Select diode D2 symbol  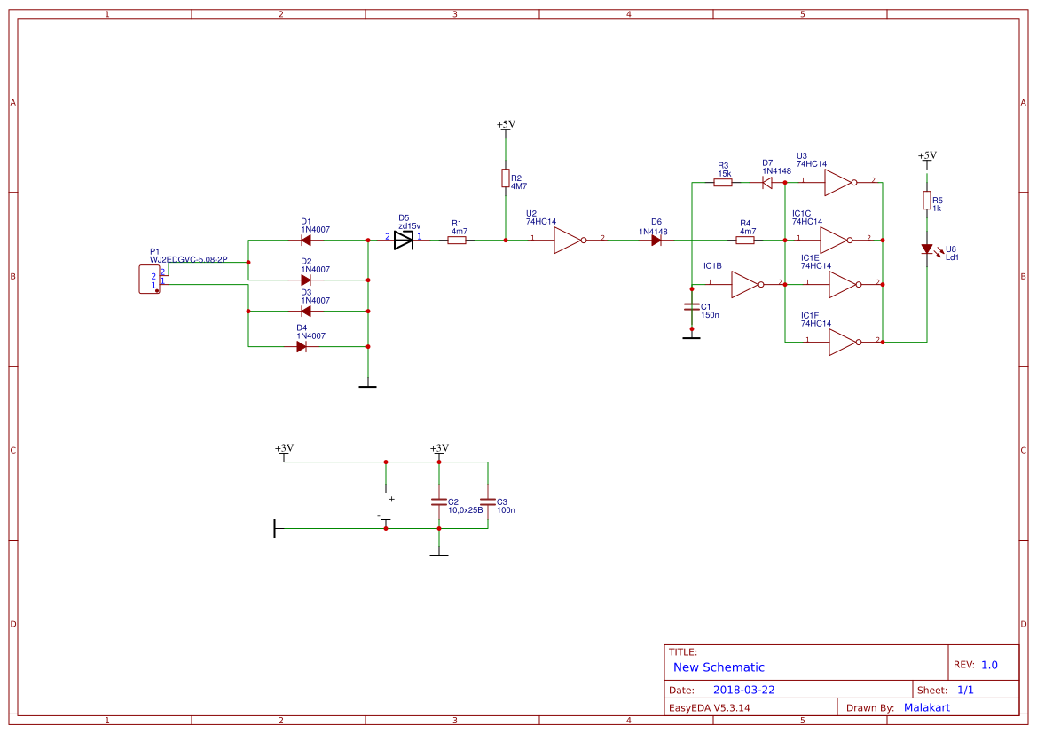point(306,280)
